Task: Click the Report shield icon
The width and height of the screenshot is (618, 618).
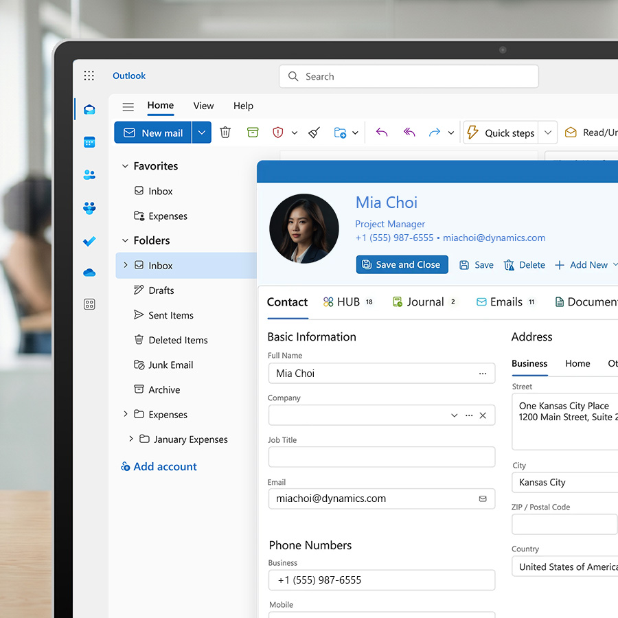Action: pyautogui.click(x=278, y=133)
